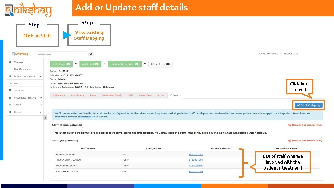Switch to the Adherence tab

59,95
